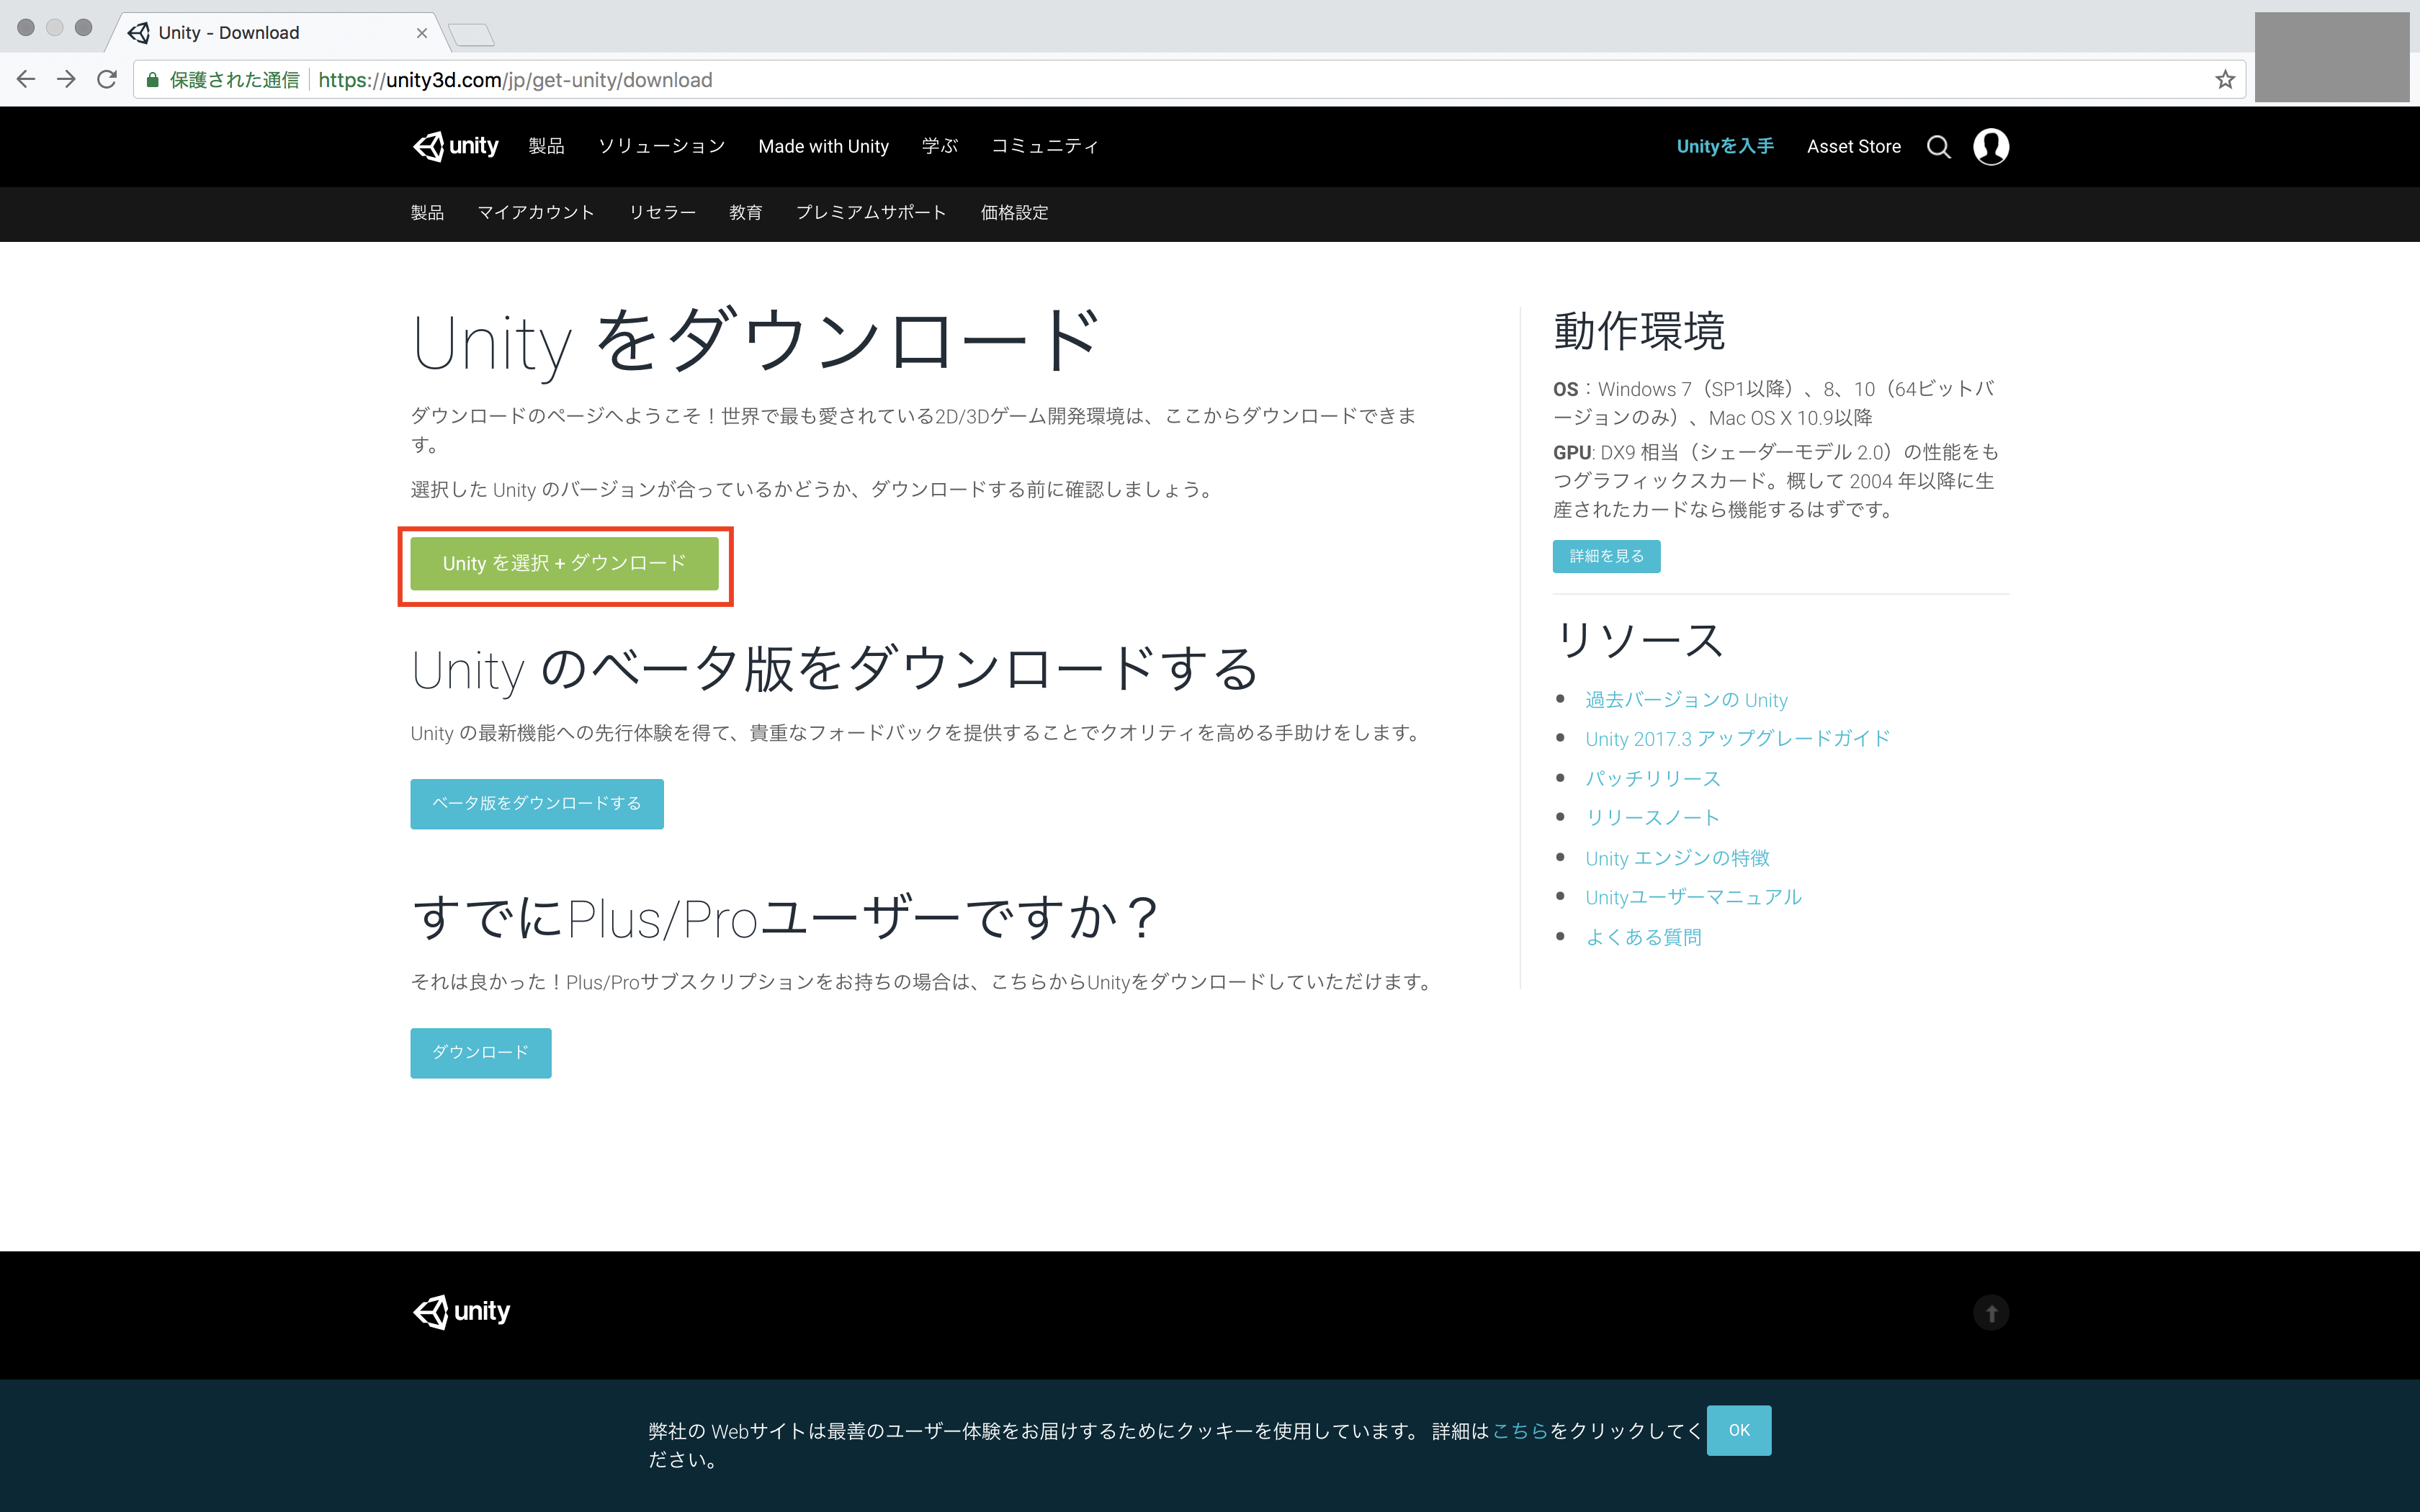2420x1512 pixels.
Task: Open Unity 2017.3 アップグレードガイド link
Action: point(1737,739)
